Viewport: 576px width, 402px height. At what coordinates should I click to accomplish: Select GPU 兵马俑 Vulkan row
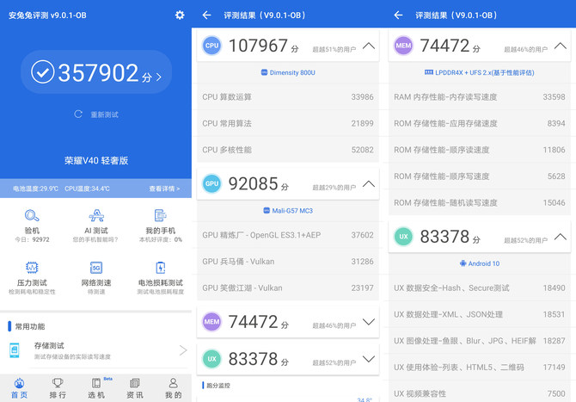288,262
